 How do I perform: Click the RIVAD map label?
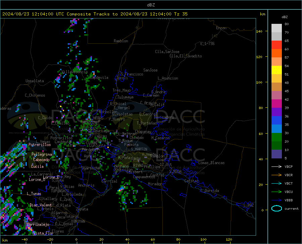(139, 165)
